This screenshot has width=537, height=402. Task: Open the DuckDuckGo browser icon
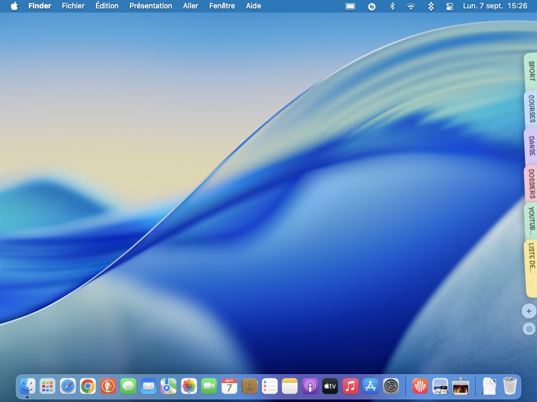click(108, 387)
